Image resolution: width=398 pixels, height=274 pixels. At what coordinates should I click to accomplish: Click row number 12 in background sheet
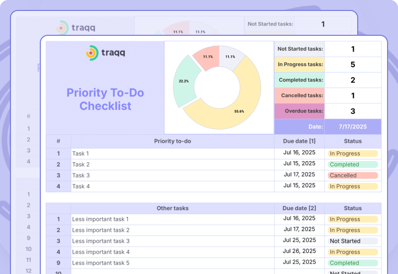click(x=28, y=271)
